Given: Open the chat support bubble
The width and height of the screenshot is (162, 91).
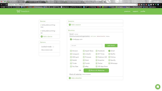Looking at the screenshot, I should click(x=158, y=87).
